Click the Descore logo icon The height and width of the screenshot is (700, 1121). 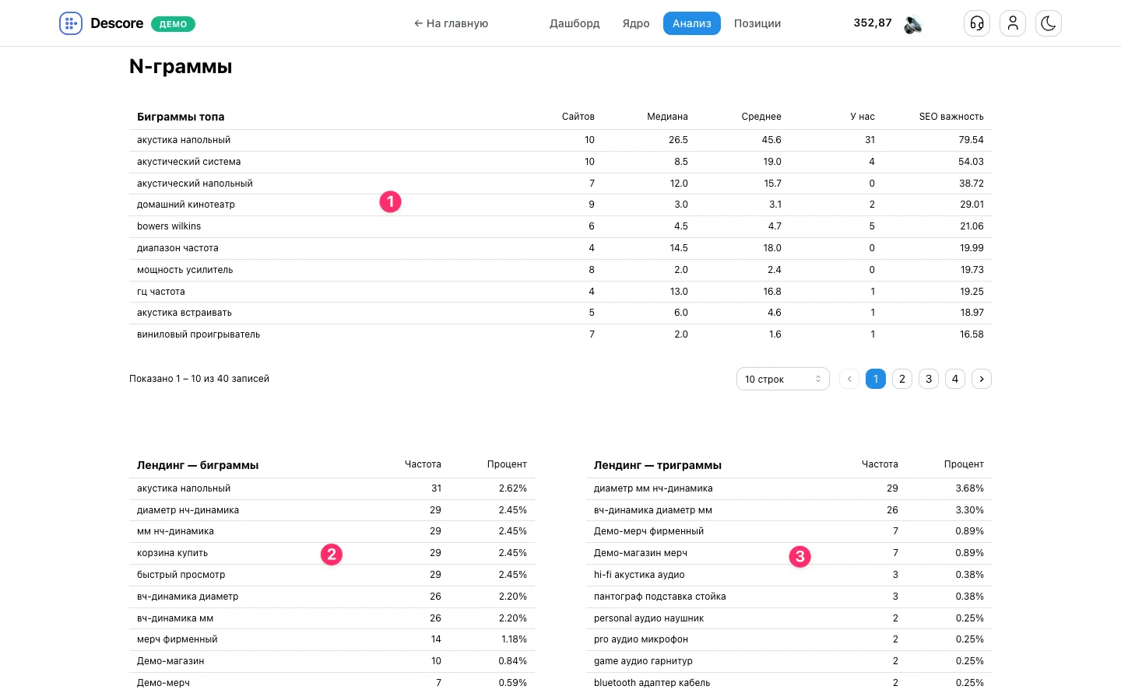(x=71, y=23)
